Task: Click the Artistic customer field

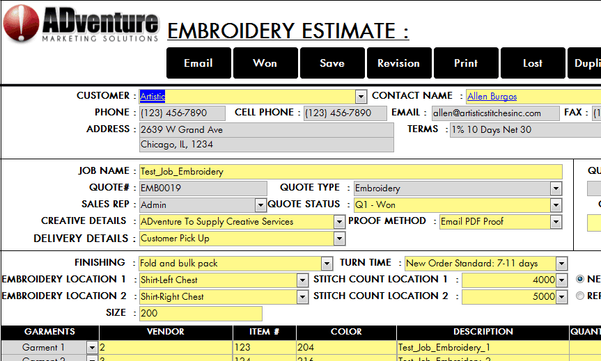Action: 247,97
